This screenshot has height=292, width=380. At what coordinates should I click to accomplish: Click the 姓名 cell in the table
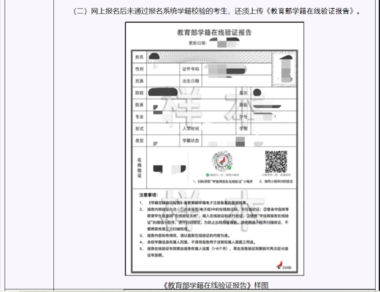click(140, 57)
